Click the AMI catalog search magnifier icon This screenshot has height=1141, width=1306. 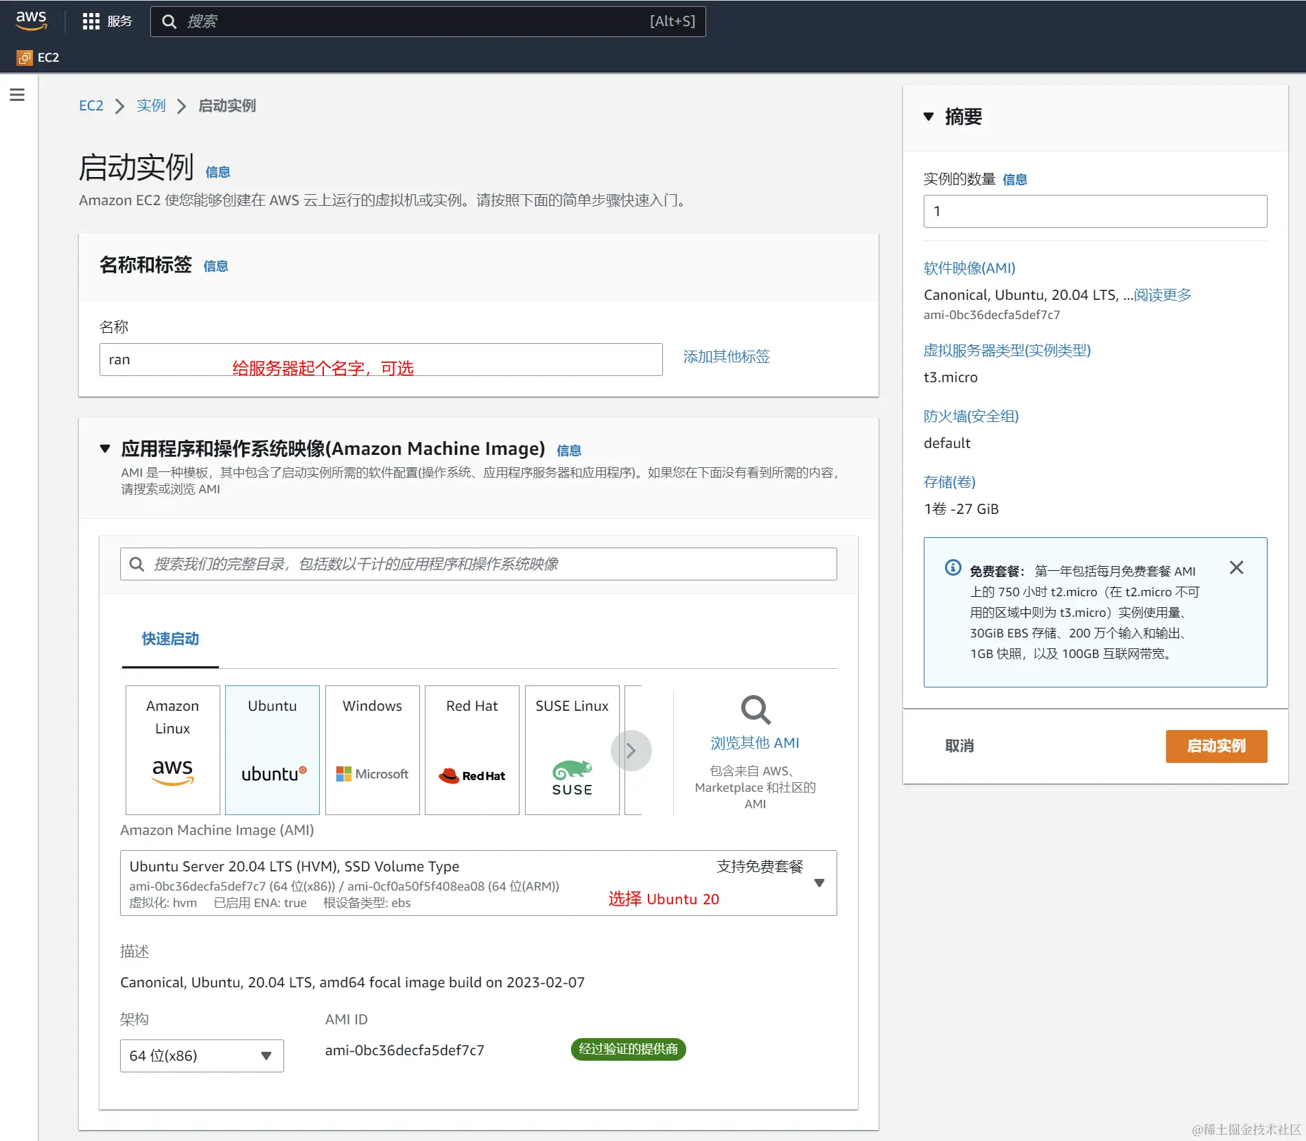click(137, 564)
